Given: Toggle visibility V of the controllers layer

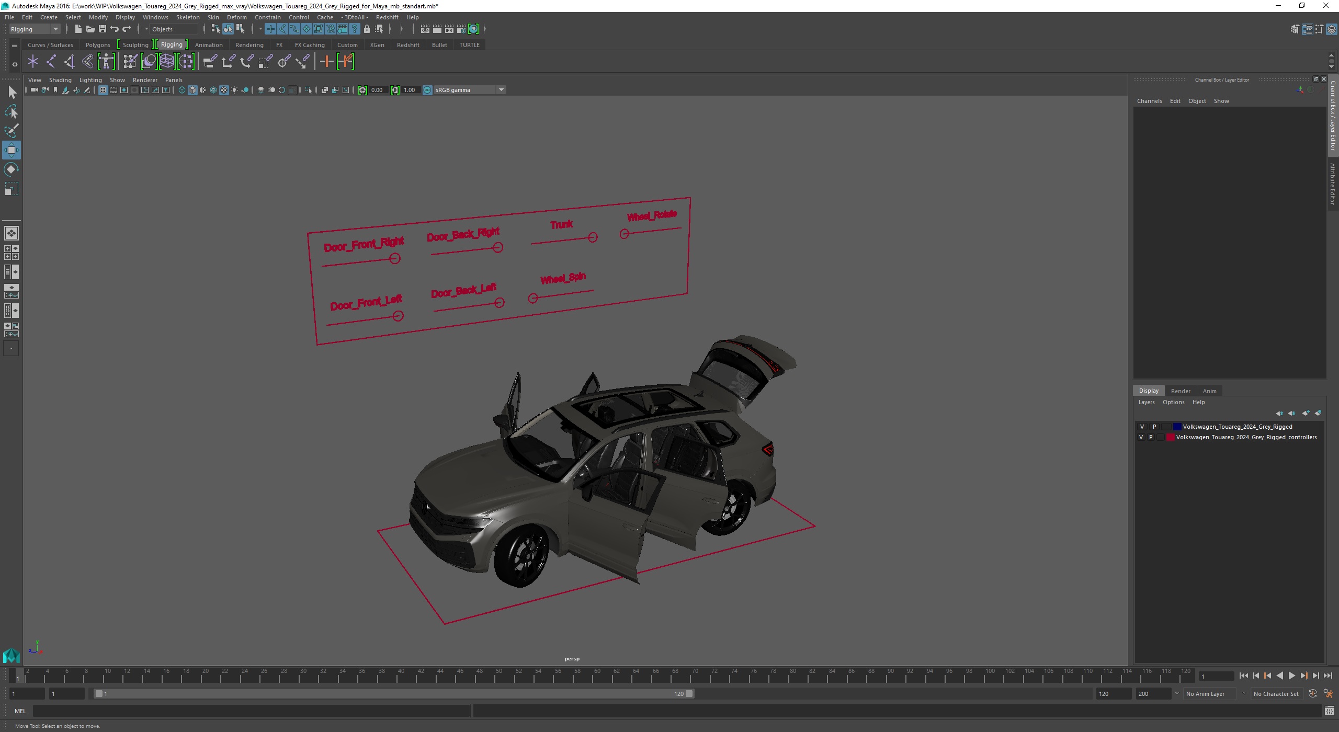Looking at the screenshot, I should (x=1141, y=437).
